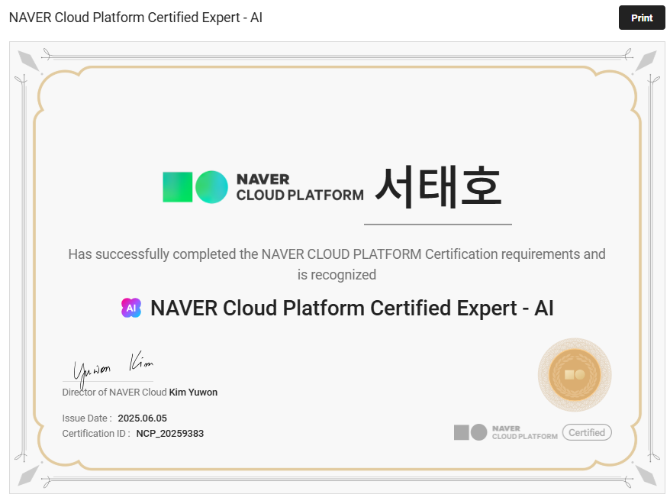Click the recipient name 서태호
Image resolution: width=670 pixels, height=504 pixels.
pyautogui.click(x=438, y=186)
